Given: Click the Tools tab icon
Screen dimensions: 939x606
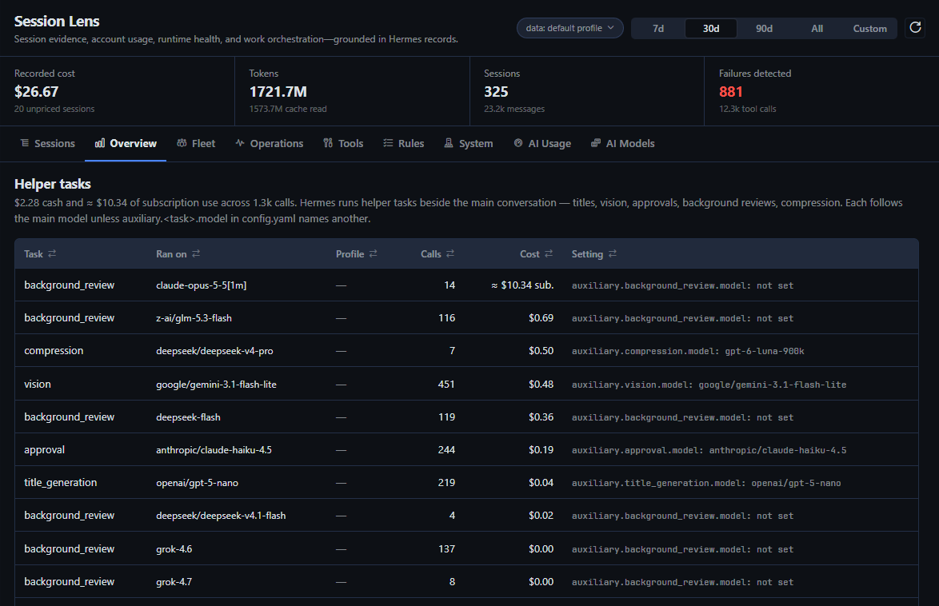Looking at the screenshot, I should tap(328, 143).
